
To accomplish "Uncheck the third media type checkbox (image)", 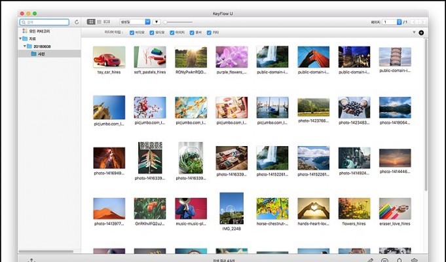I will tap(172, 33).
